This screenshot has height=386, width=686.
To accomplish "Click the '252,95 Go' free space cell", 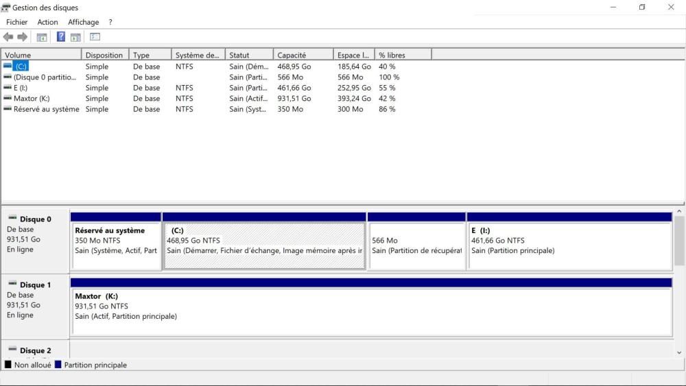I will (354, 88).
